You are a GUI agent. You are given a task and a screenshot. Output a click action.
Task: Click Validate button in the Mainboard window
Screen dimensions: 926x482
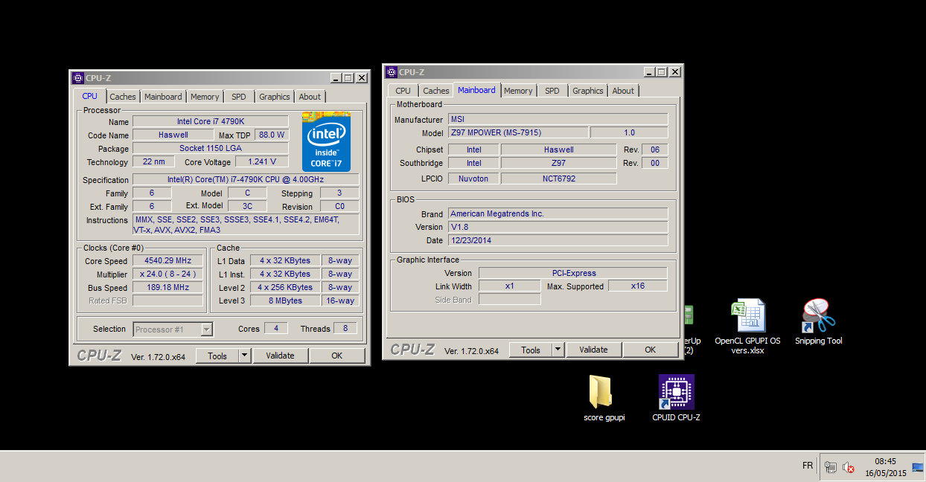(x=593, y=350)
